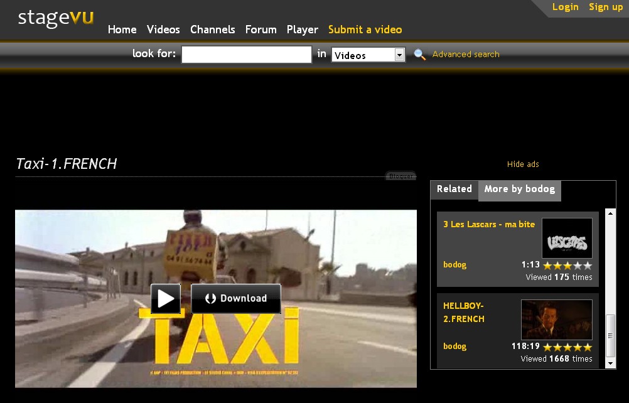The image size is (629, 403).
Task: Click the 118:19 duration text
Action: (525, 346)
